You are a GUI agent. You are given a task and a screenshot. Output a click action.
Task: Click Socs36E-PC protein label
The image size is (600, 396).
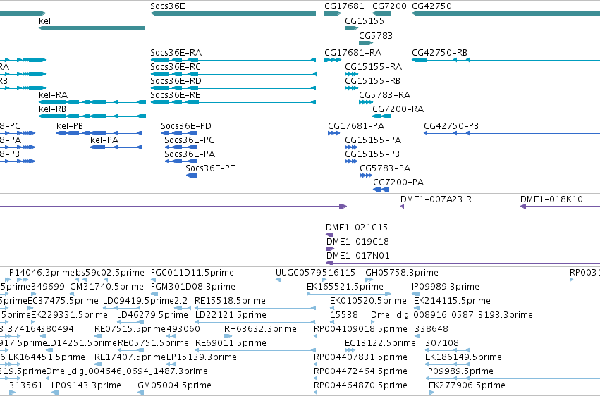click(x=190, y=140)
